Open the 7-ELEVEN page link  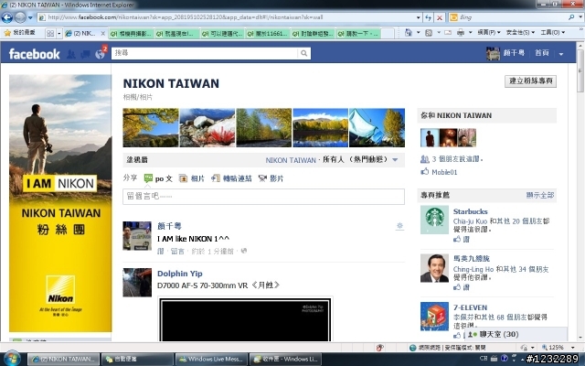(470, 307)
